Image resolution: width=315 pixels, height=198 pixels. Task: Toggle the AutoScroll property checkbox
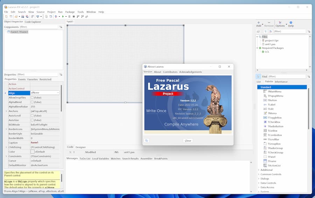click(32, 115)
